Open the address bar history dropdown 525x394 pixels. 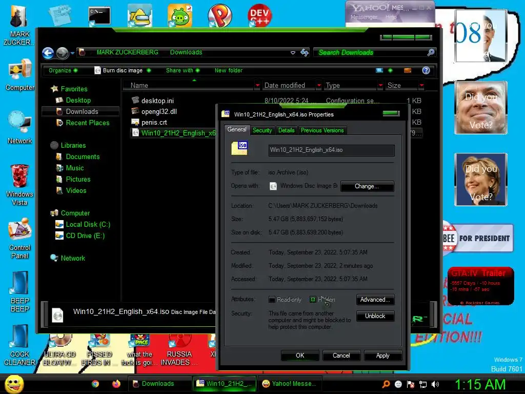point(293,53)
